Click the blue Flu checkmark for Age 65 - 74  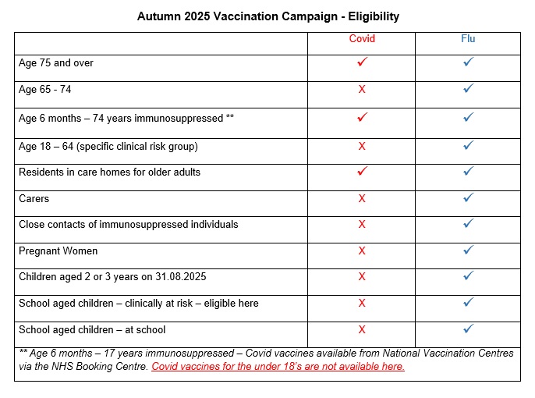tap(468, 88)
